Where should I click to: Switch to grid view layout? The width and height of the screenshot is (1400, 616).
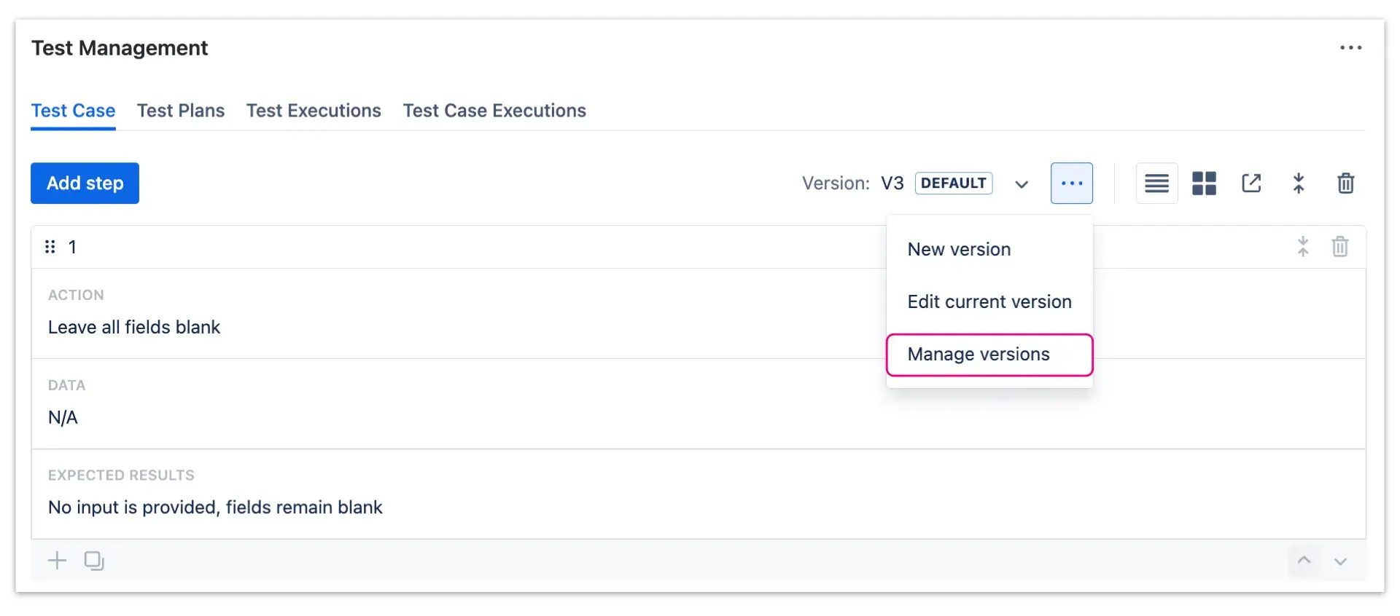pyautogui.click(x=1203, y=183)
